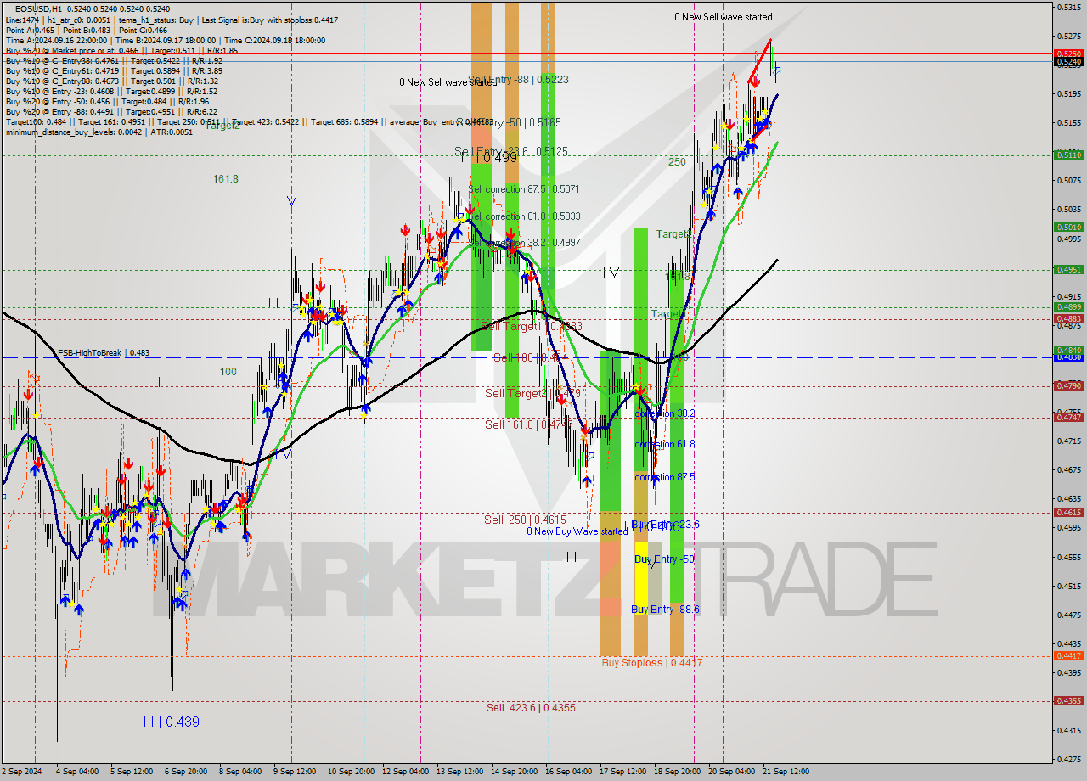Viewport: 1087px width, 781px height.
Task: Click the FSB-HighToBreak | 0.483 label
Action: tap(104, 352)
